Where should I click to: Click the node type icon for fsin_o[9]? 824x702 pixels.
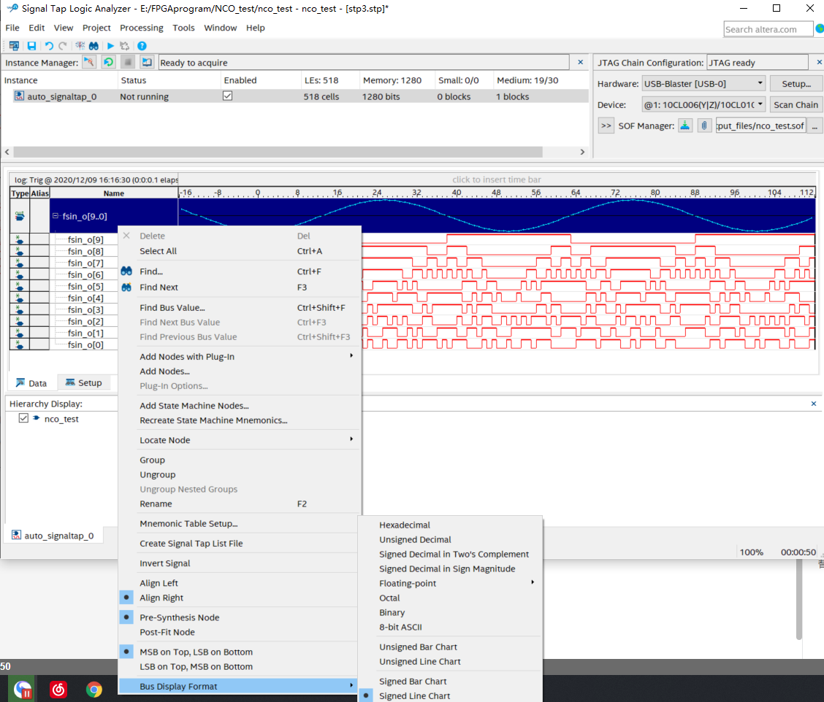click(x=20, y=239)
